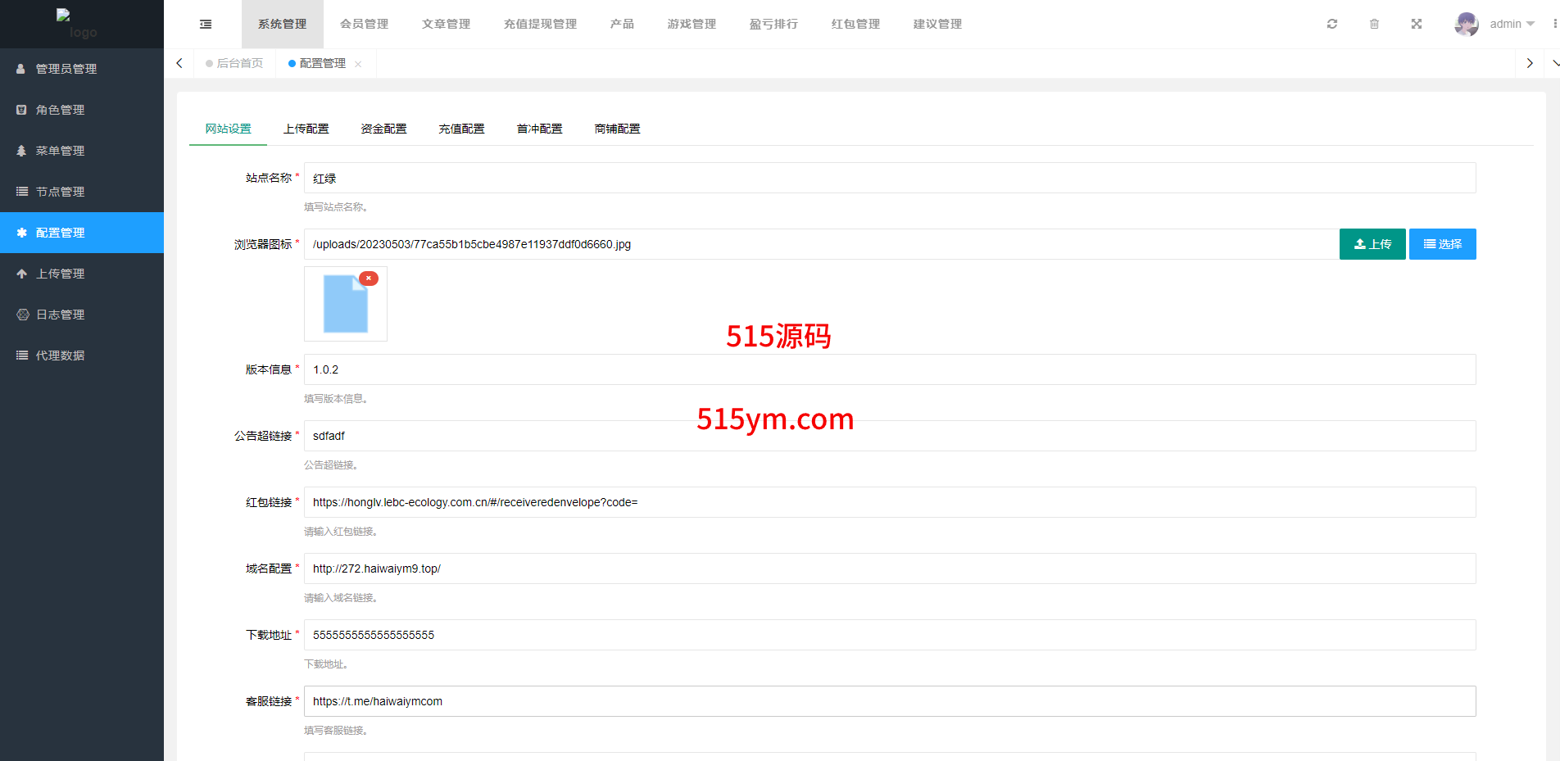
Task: Click the uploaded favicon file thumbnail
Action: 345,305
